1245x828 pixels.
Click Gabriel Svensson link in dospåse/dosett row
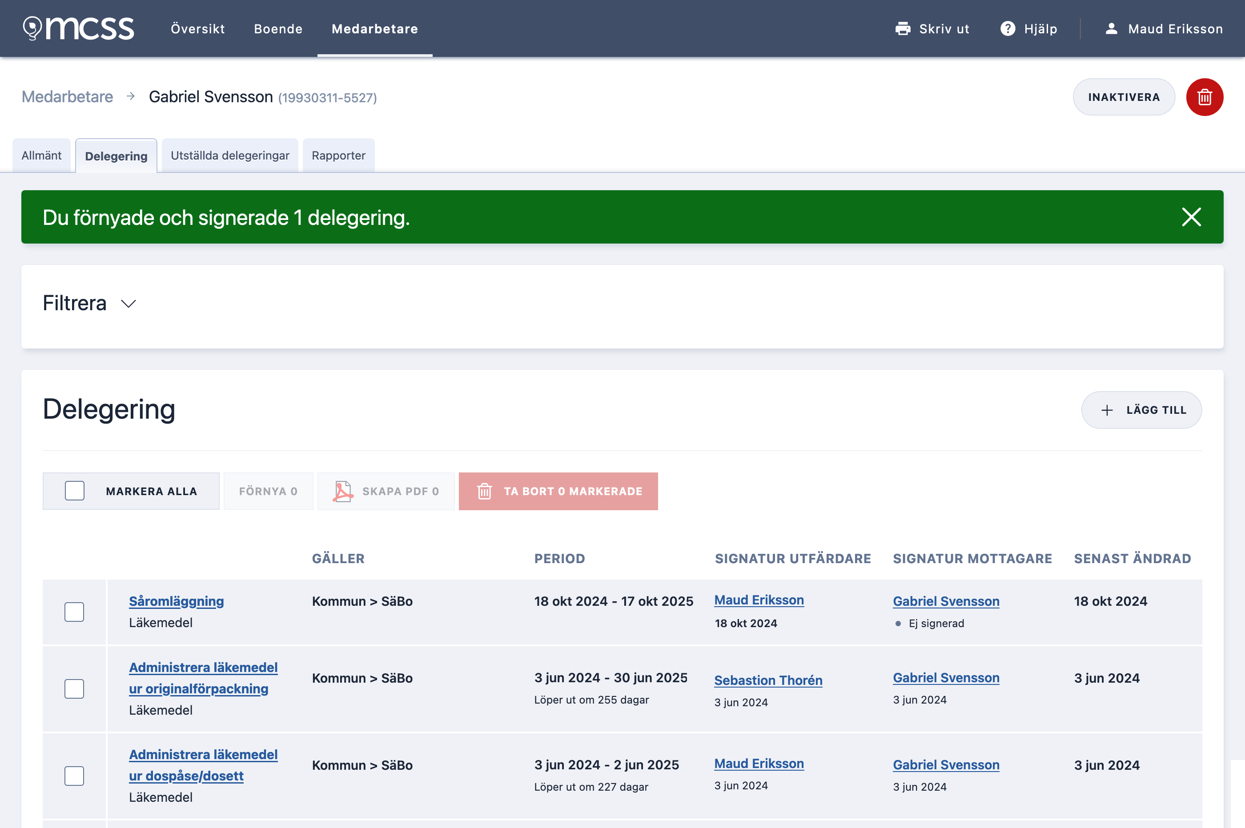tap(946, 764)
